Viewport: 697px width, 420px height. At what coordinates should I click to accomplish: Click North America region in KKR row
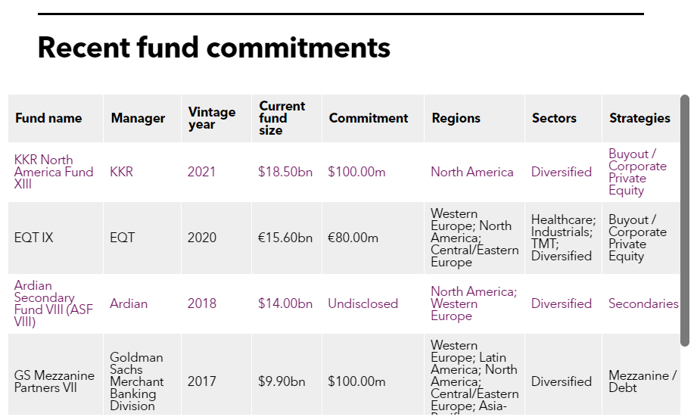[x=472, y=172]
